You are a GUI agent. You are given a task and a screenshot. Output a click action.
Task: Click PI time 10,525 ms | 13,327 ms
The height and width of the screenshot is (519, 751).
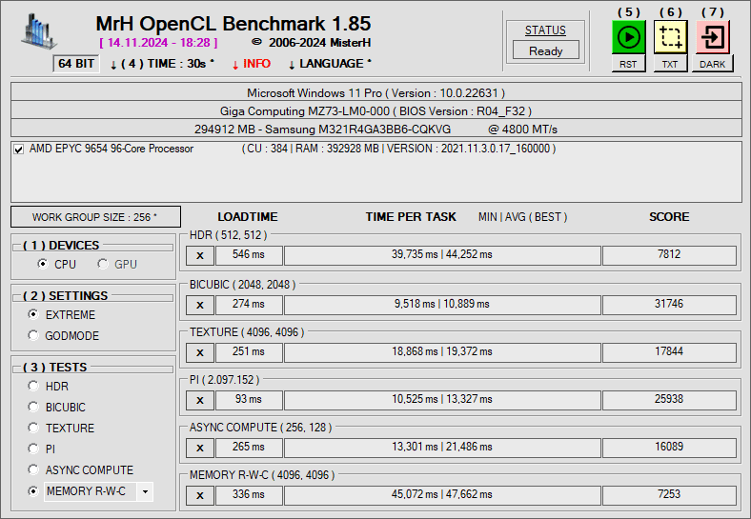coord(442,400)
